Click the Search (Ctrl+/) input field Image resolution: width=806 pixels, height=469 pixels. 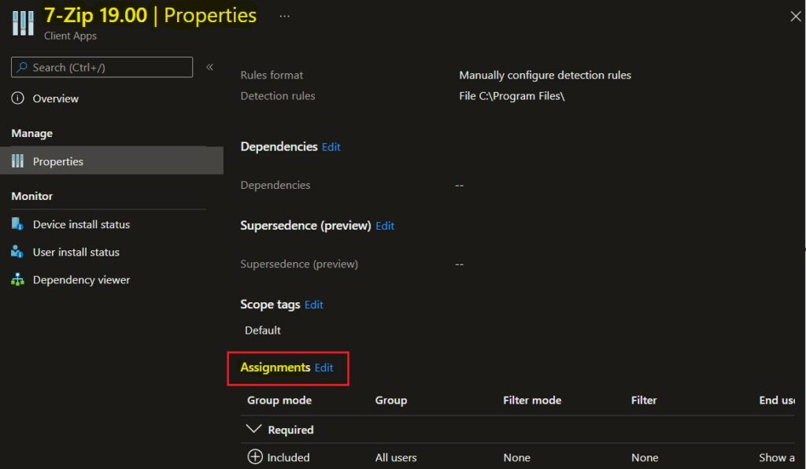(102, 68)
